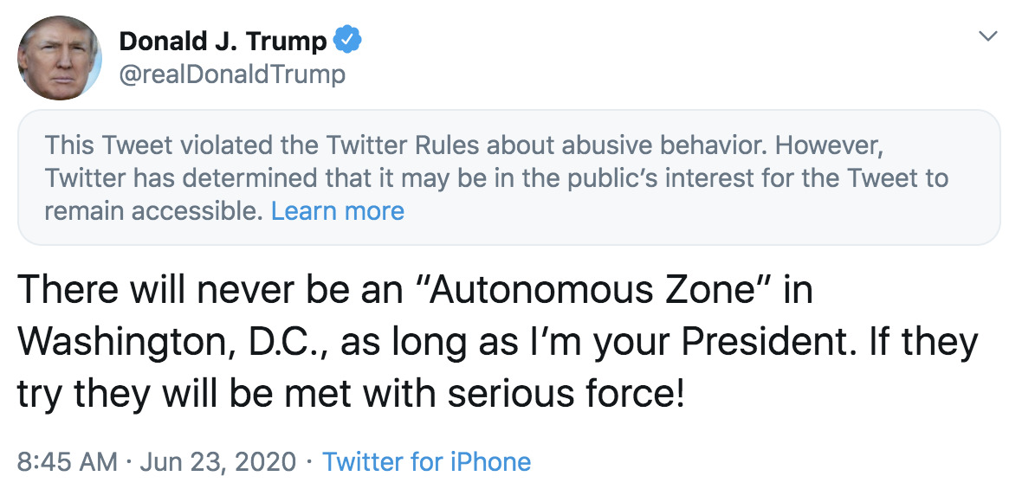
Task: Open the "Twitter for iPhone" source link
Action: click(x=426, y=461)
